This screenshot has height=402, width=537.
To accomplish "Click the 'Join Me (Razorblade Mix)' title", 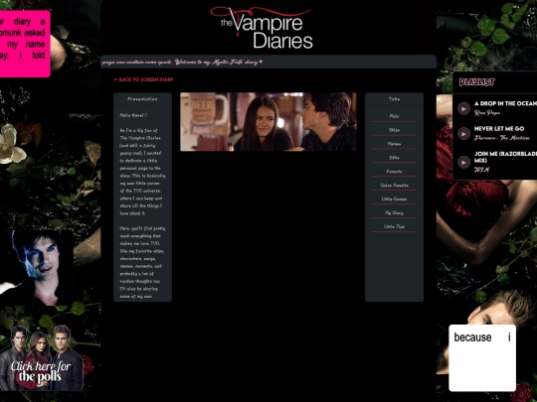I will pos(505,157).
